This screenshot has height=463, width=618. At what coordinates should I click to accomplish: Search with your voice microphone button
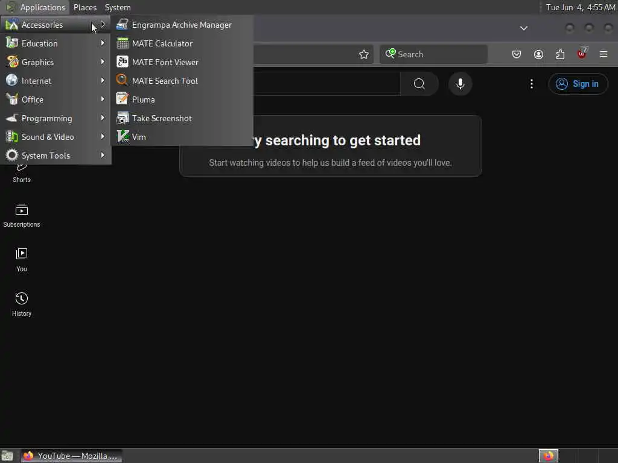(x=460, y=84)
